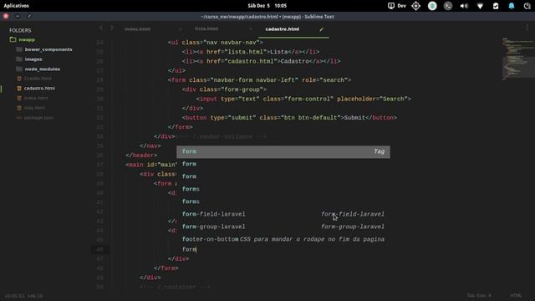Click the crosshair target tray icon
The image size is (535, 301).
(416, 6)
